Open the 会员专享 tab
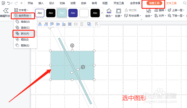187x108 pixels. [x=135, y=3]
